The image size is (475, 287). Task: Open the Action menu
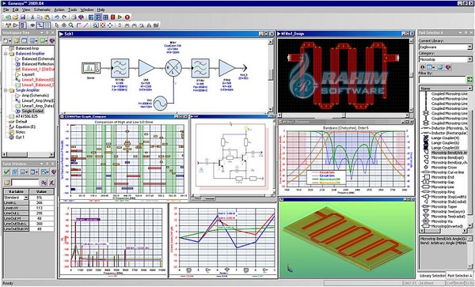(59, 9)
